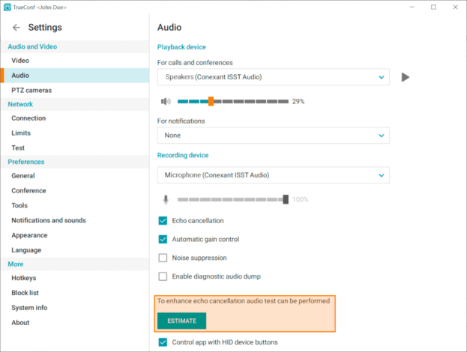Open PTZ cameras settings

click(x=75, y=90)
